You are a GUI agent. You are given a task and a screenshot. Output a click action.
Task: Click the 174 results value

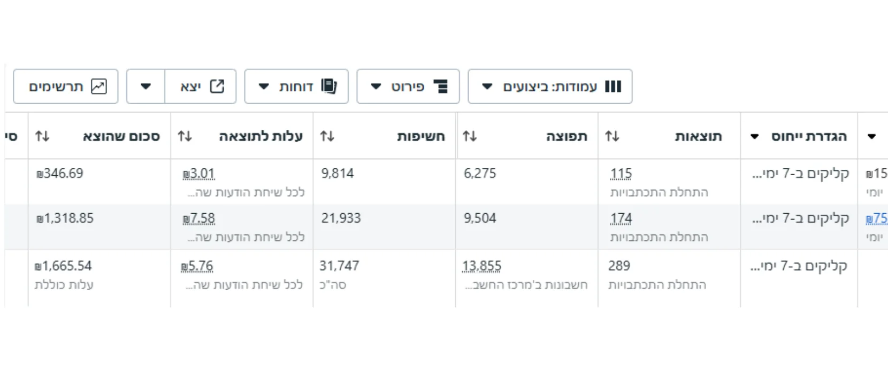click(621, 219)
